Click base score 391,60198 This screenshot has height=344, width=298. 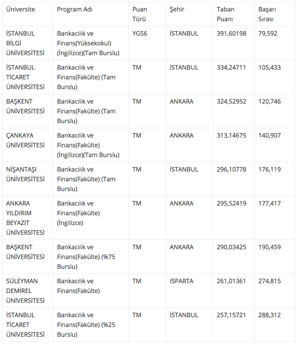tap(231, 34)
